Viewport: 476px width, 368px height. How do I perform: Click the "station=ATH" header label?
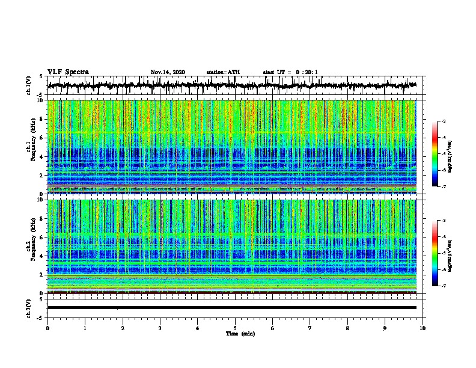coord(223,72)
